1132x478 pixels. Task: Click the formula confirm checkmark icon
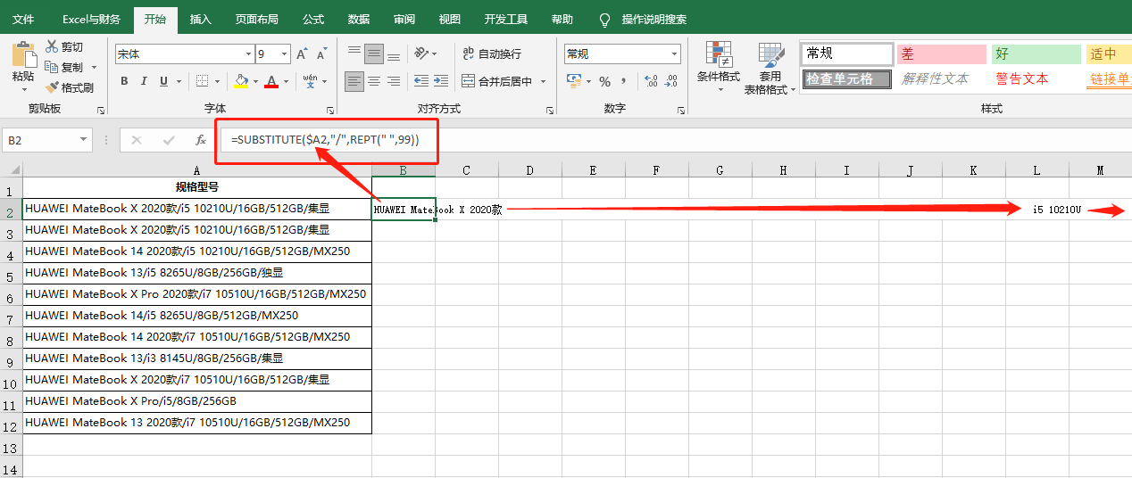click(169, 140)
